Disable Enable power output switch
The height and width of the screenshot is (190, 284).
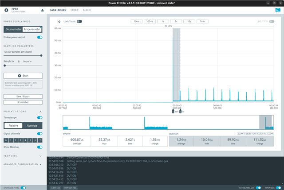pyautogui.click(x=40, y=37)
